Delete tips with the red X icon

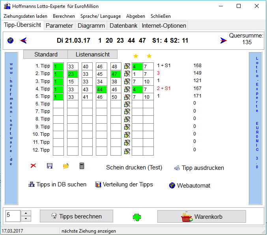[33, 165]
